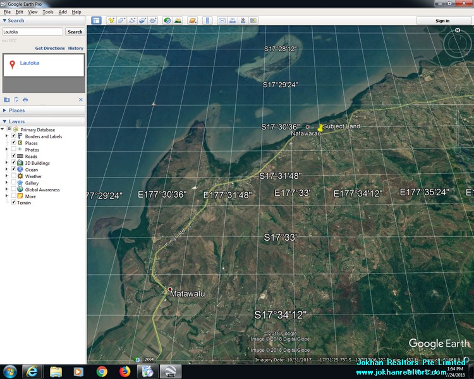
Task: Open the View menu
Action: 32,12
